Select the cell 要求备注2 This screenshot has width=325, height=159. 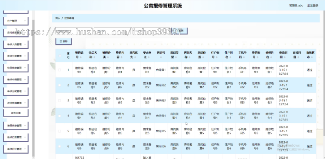[147, 85]
